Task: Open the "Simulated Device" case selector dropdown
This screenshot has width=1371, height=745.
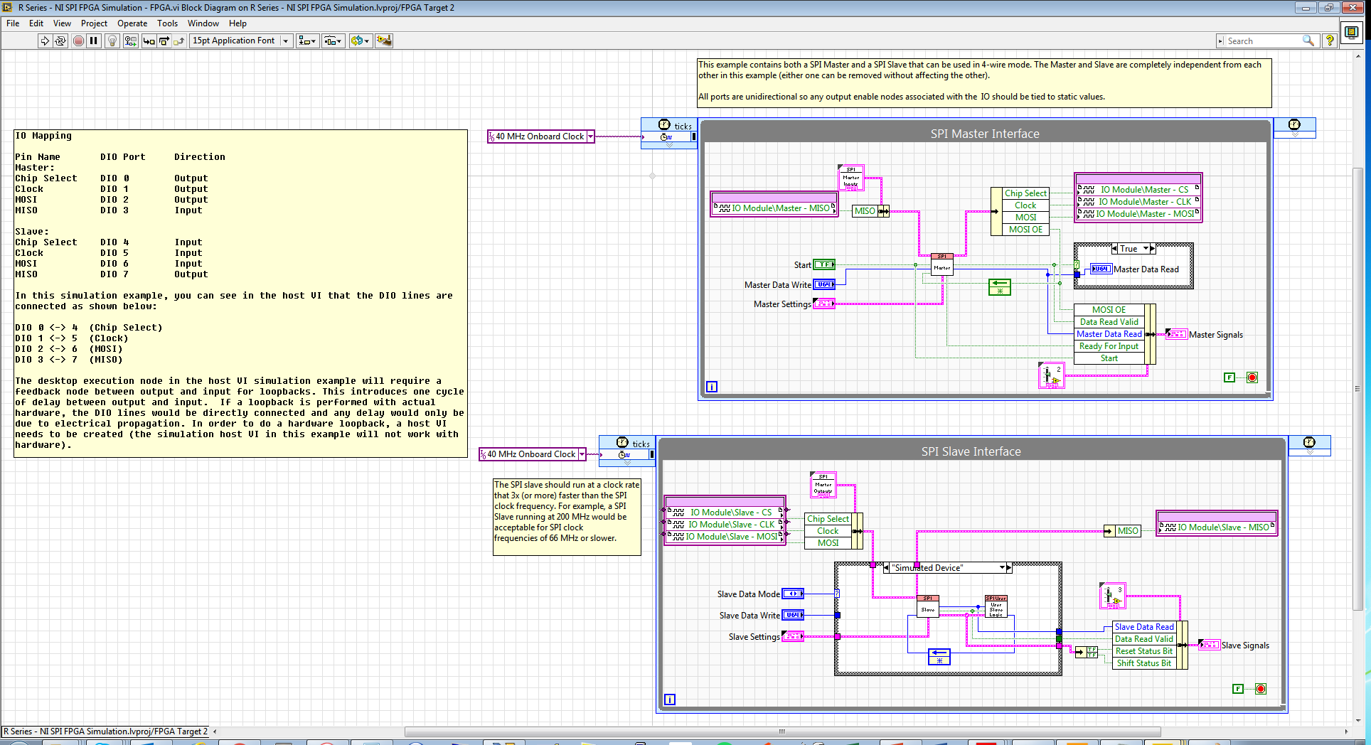Action: click(x=1002, y=568)
